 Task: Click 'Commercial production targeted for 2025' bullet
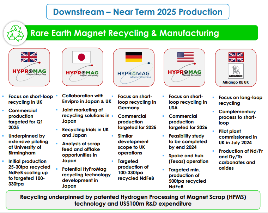click(137, 122)
